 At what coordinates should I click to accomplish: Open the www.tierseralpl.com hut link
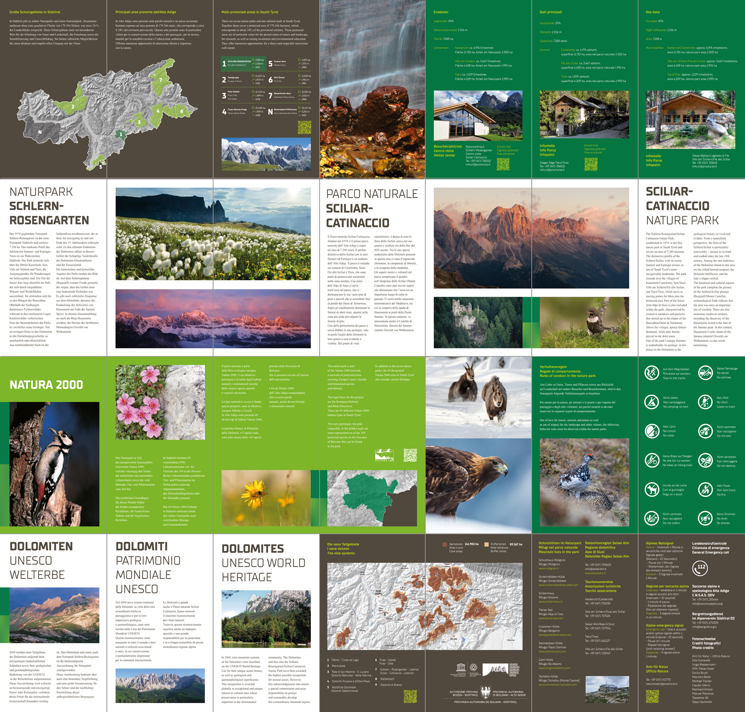(551, 618)
